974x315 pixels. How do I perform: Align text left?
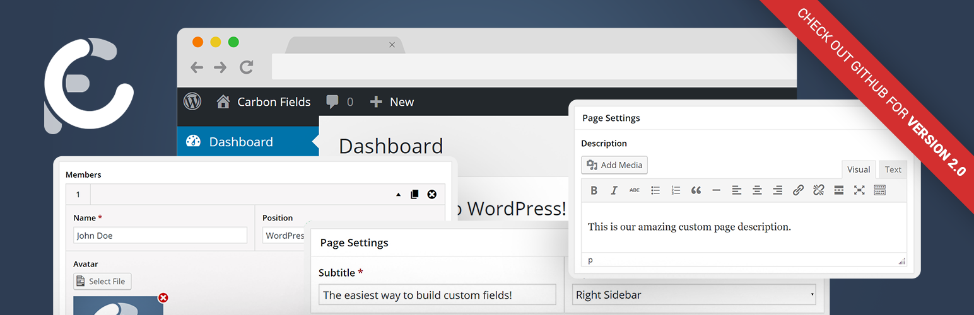click(736, 190)
